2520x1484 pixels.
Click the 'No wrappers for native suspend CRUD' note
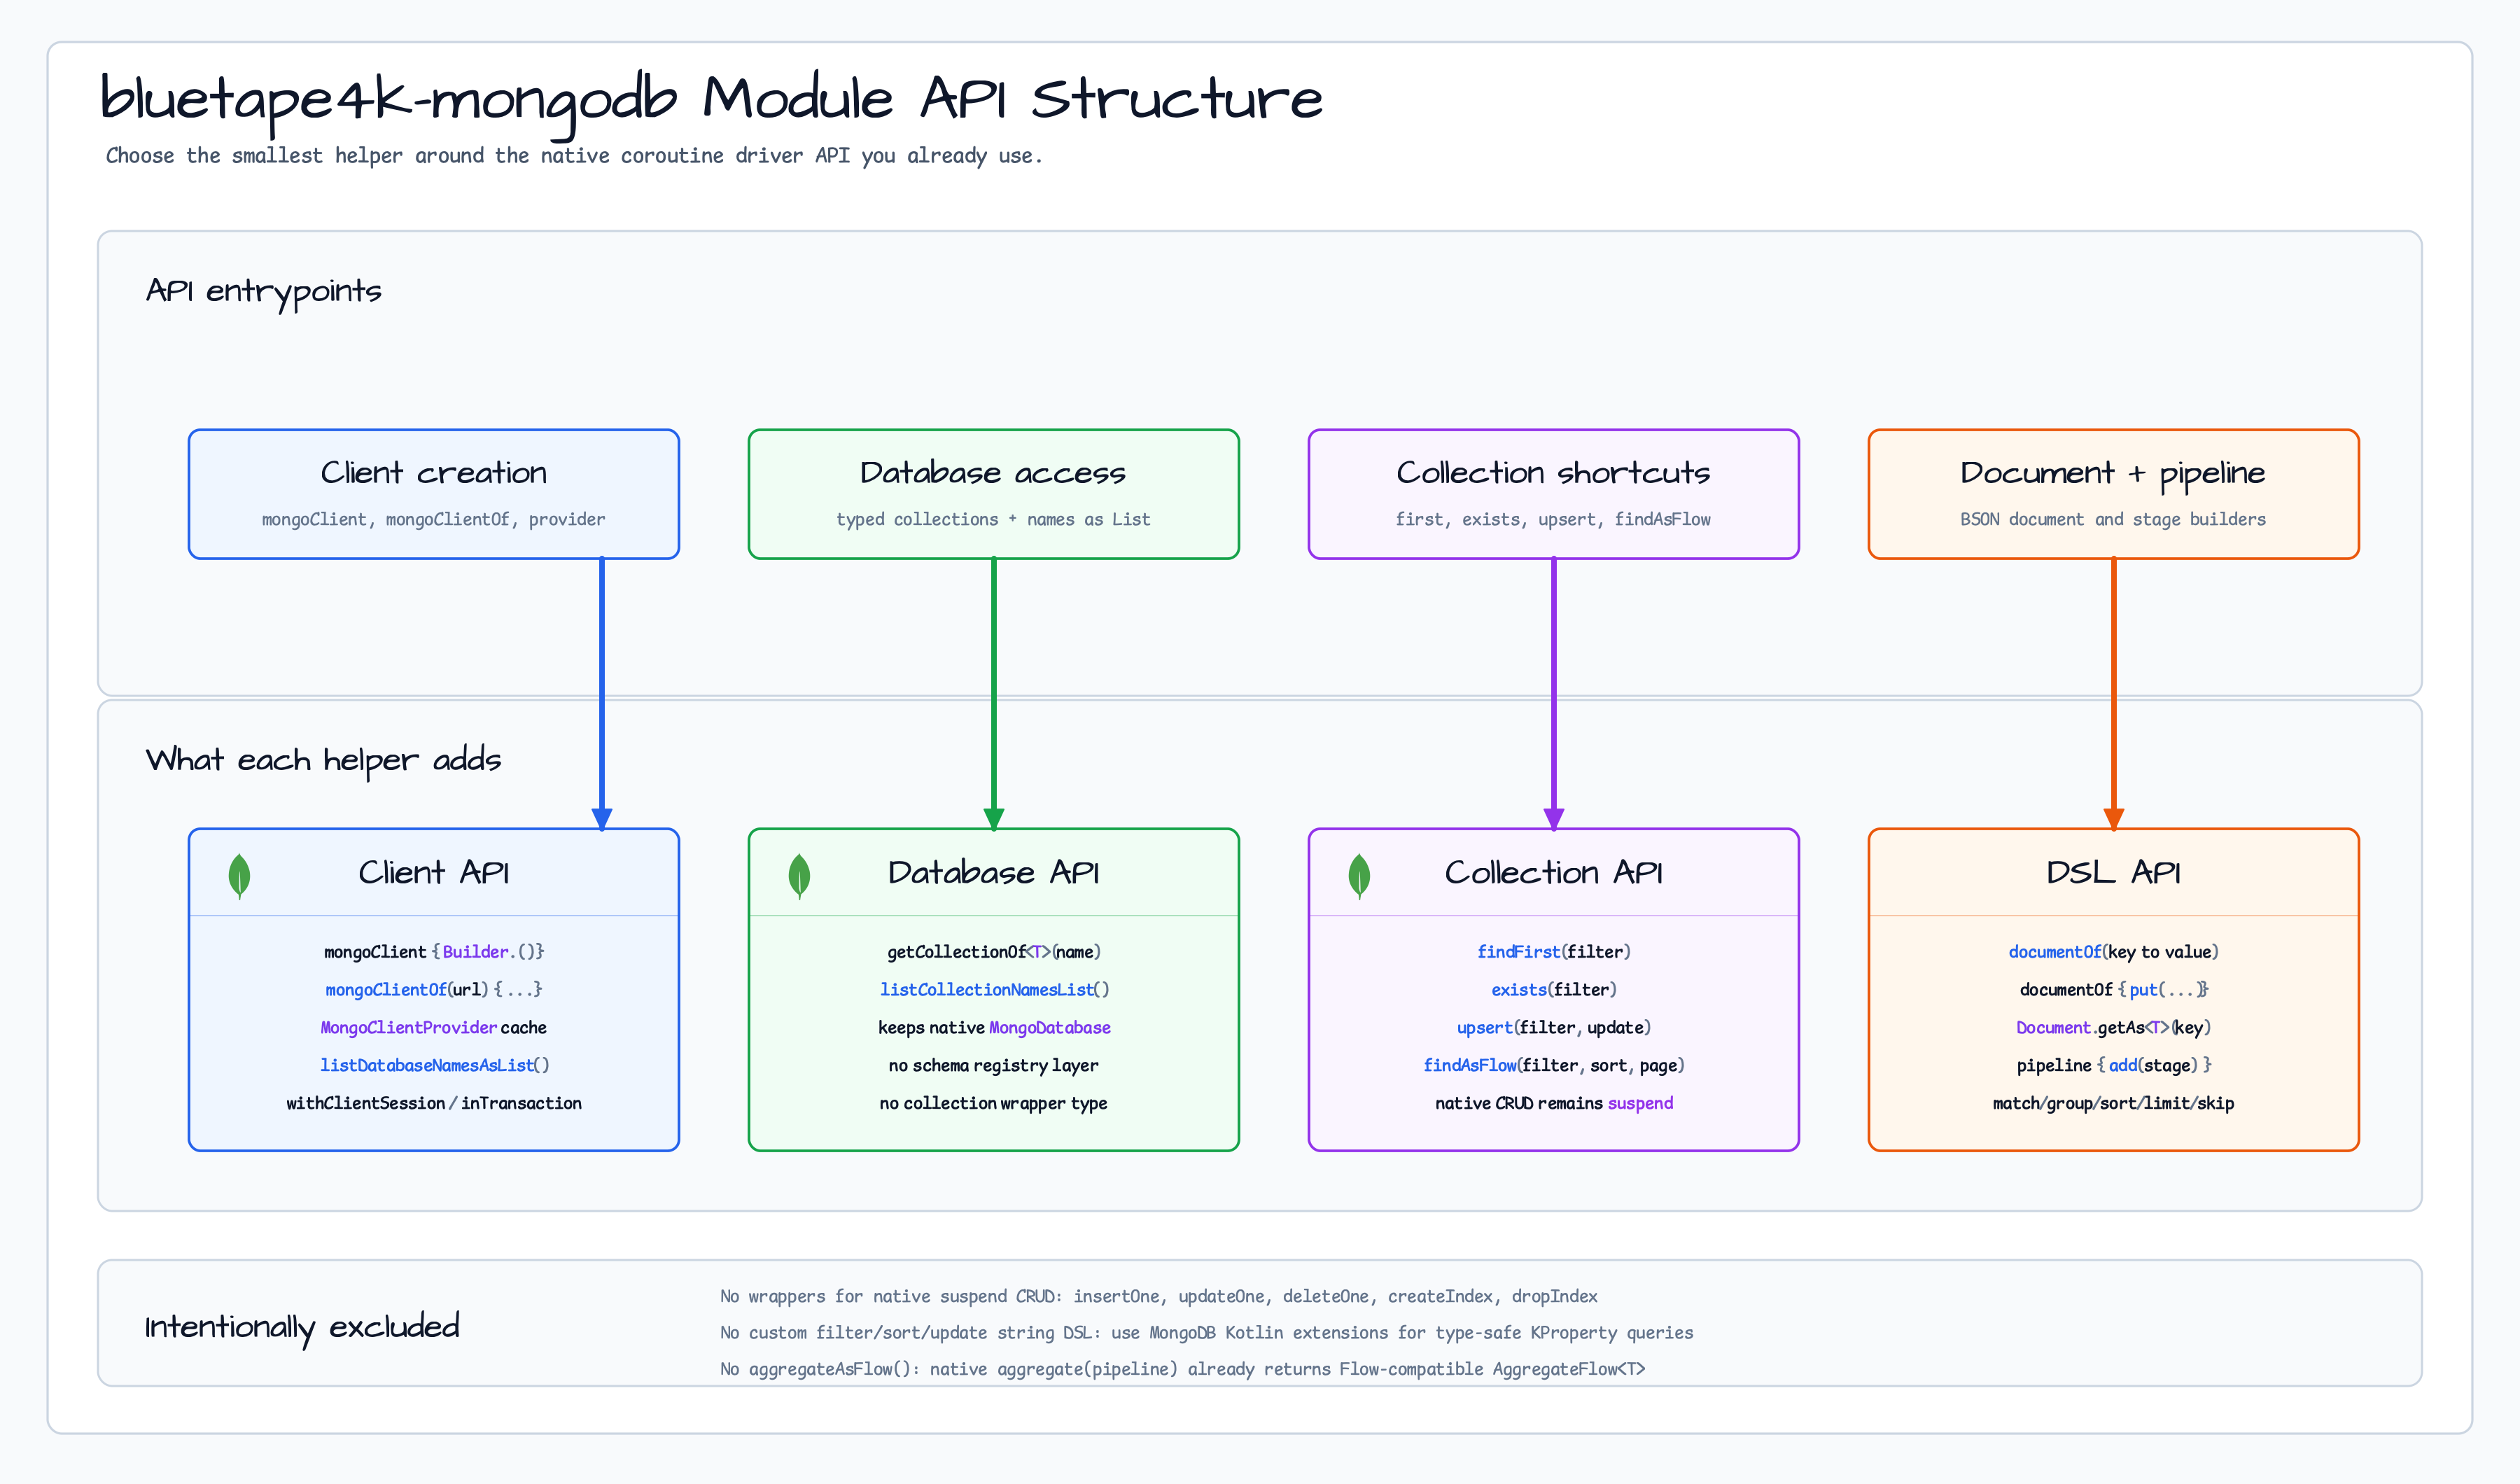[x=1159, y=1297]
